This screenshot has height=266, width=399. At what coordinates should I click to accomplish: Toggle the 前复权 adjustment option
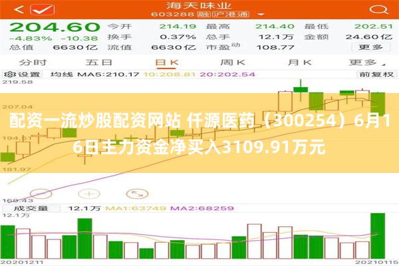click(376, 74)
